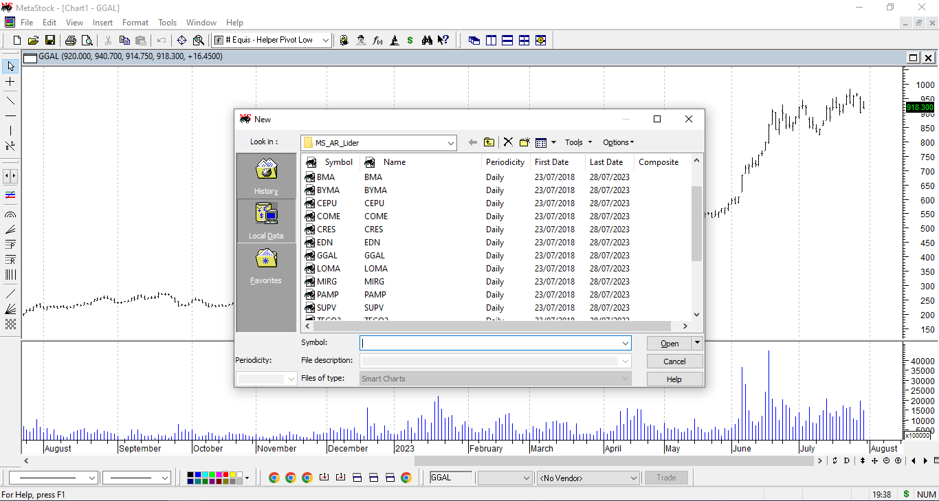
Task: Click the Print toolbar icon
Action: 70,41
